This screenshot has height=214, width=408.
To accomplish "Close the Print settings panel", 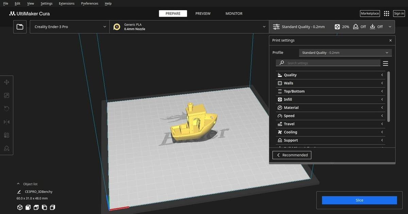I will pos(390,40).
